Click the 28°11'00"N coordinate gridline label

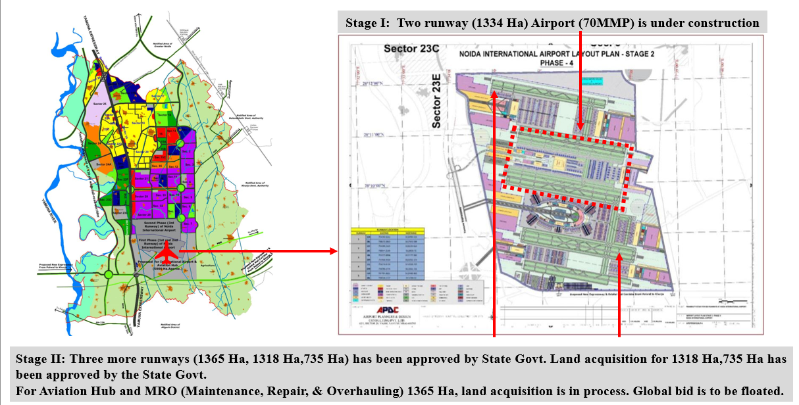point(374,134)
